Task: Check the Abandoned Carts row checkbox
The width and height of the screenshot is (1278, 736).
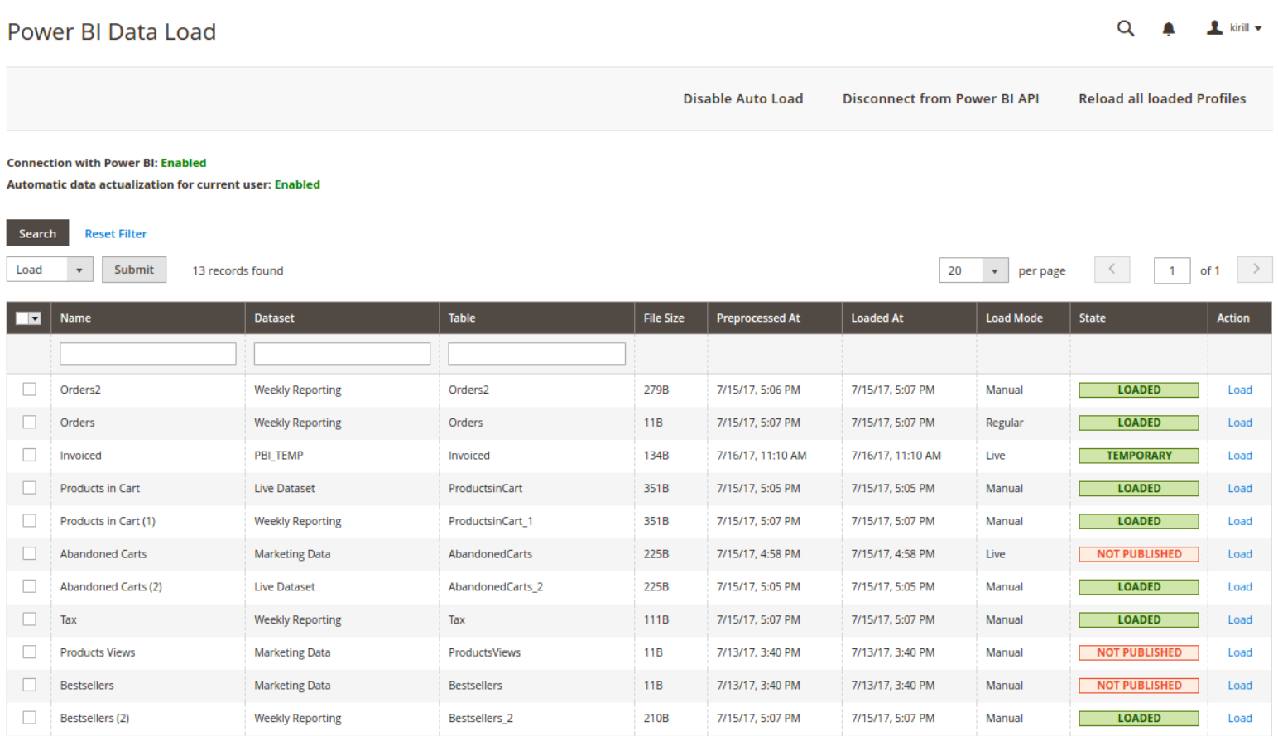Action: [x=30, y=553]
